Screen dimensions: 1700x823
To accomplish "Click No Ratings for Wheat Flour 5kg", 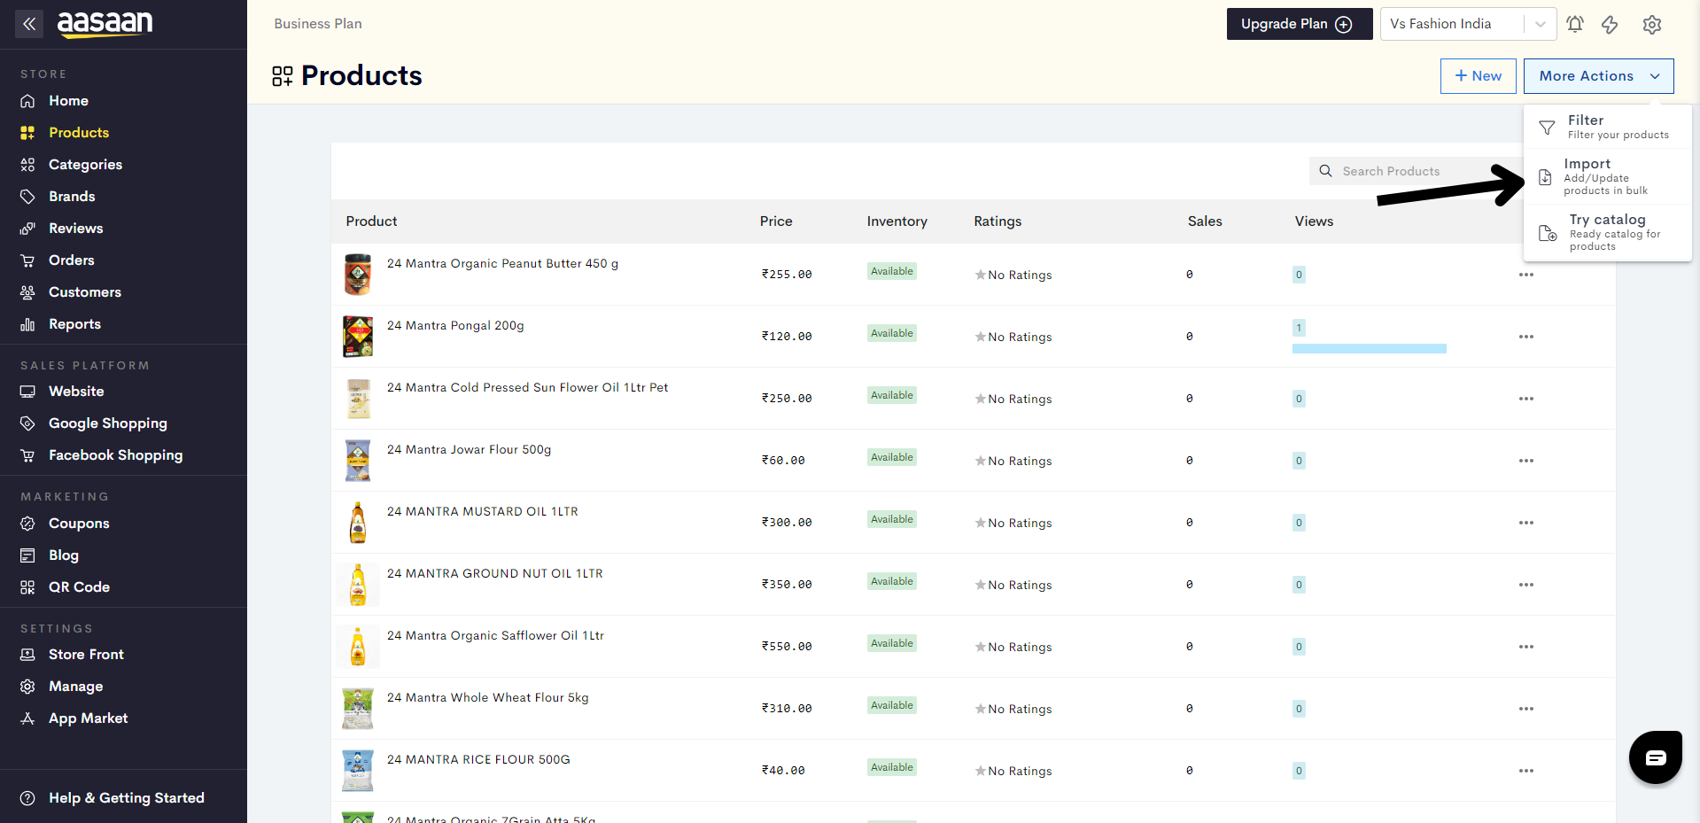I will click(x=1013, y=710).
